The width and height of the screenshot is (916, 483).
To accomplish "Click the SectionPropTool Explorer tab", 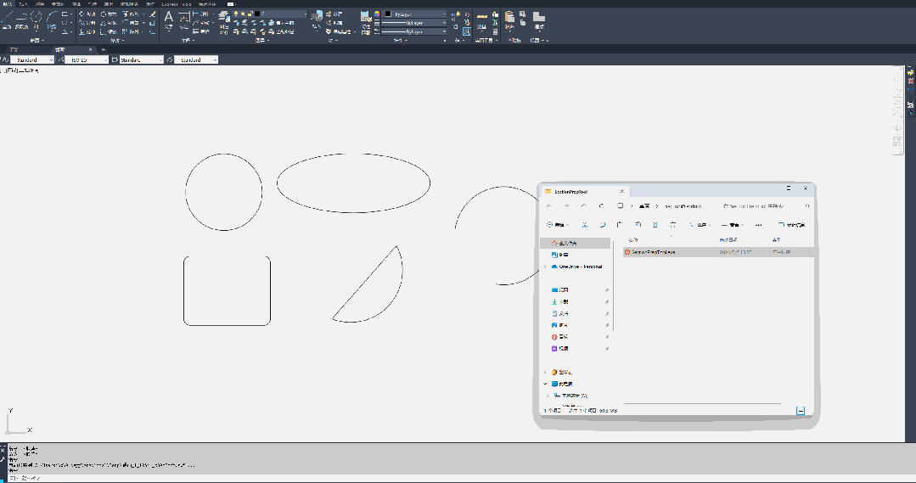I will (584, 192).
